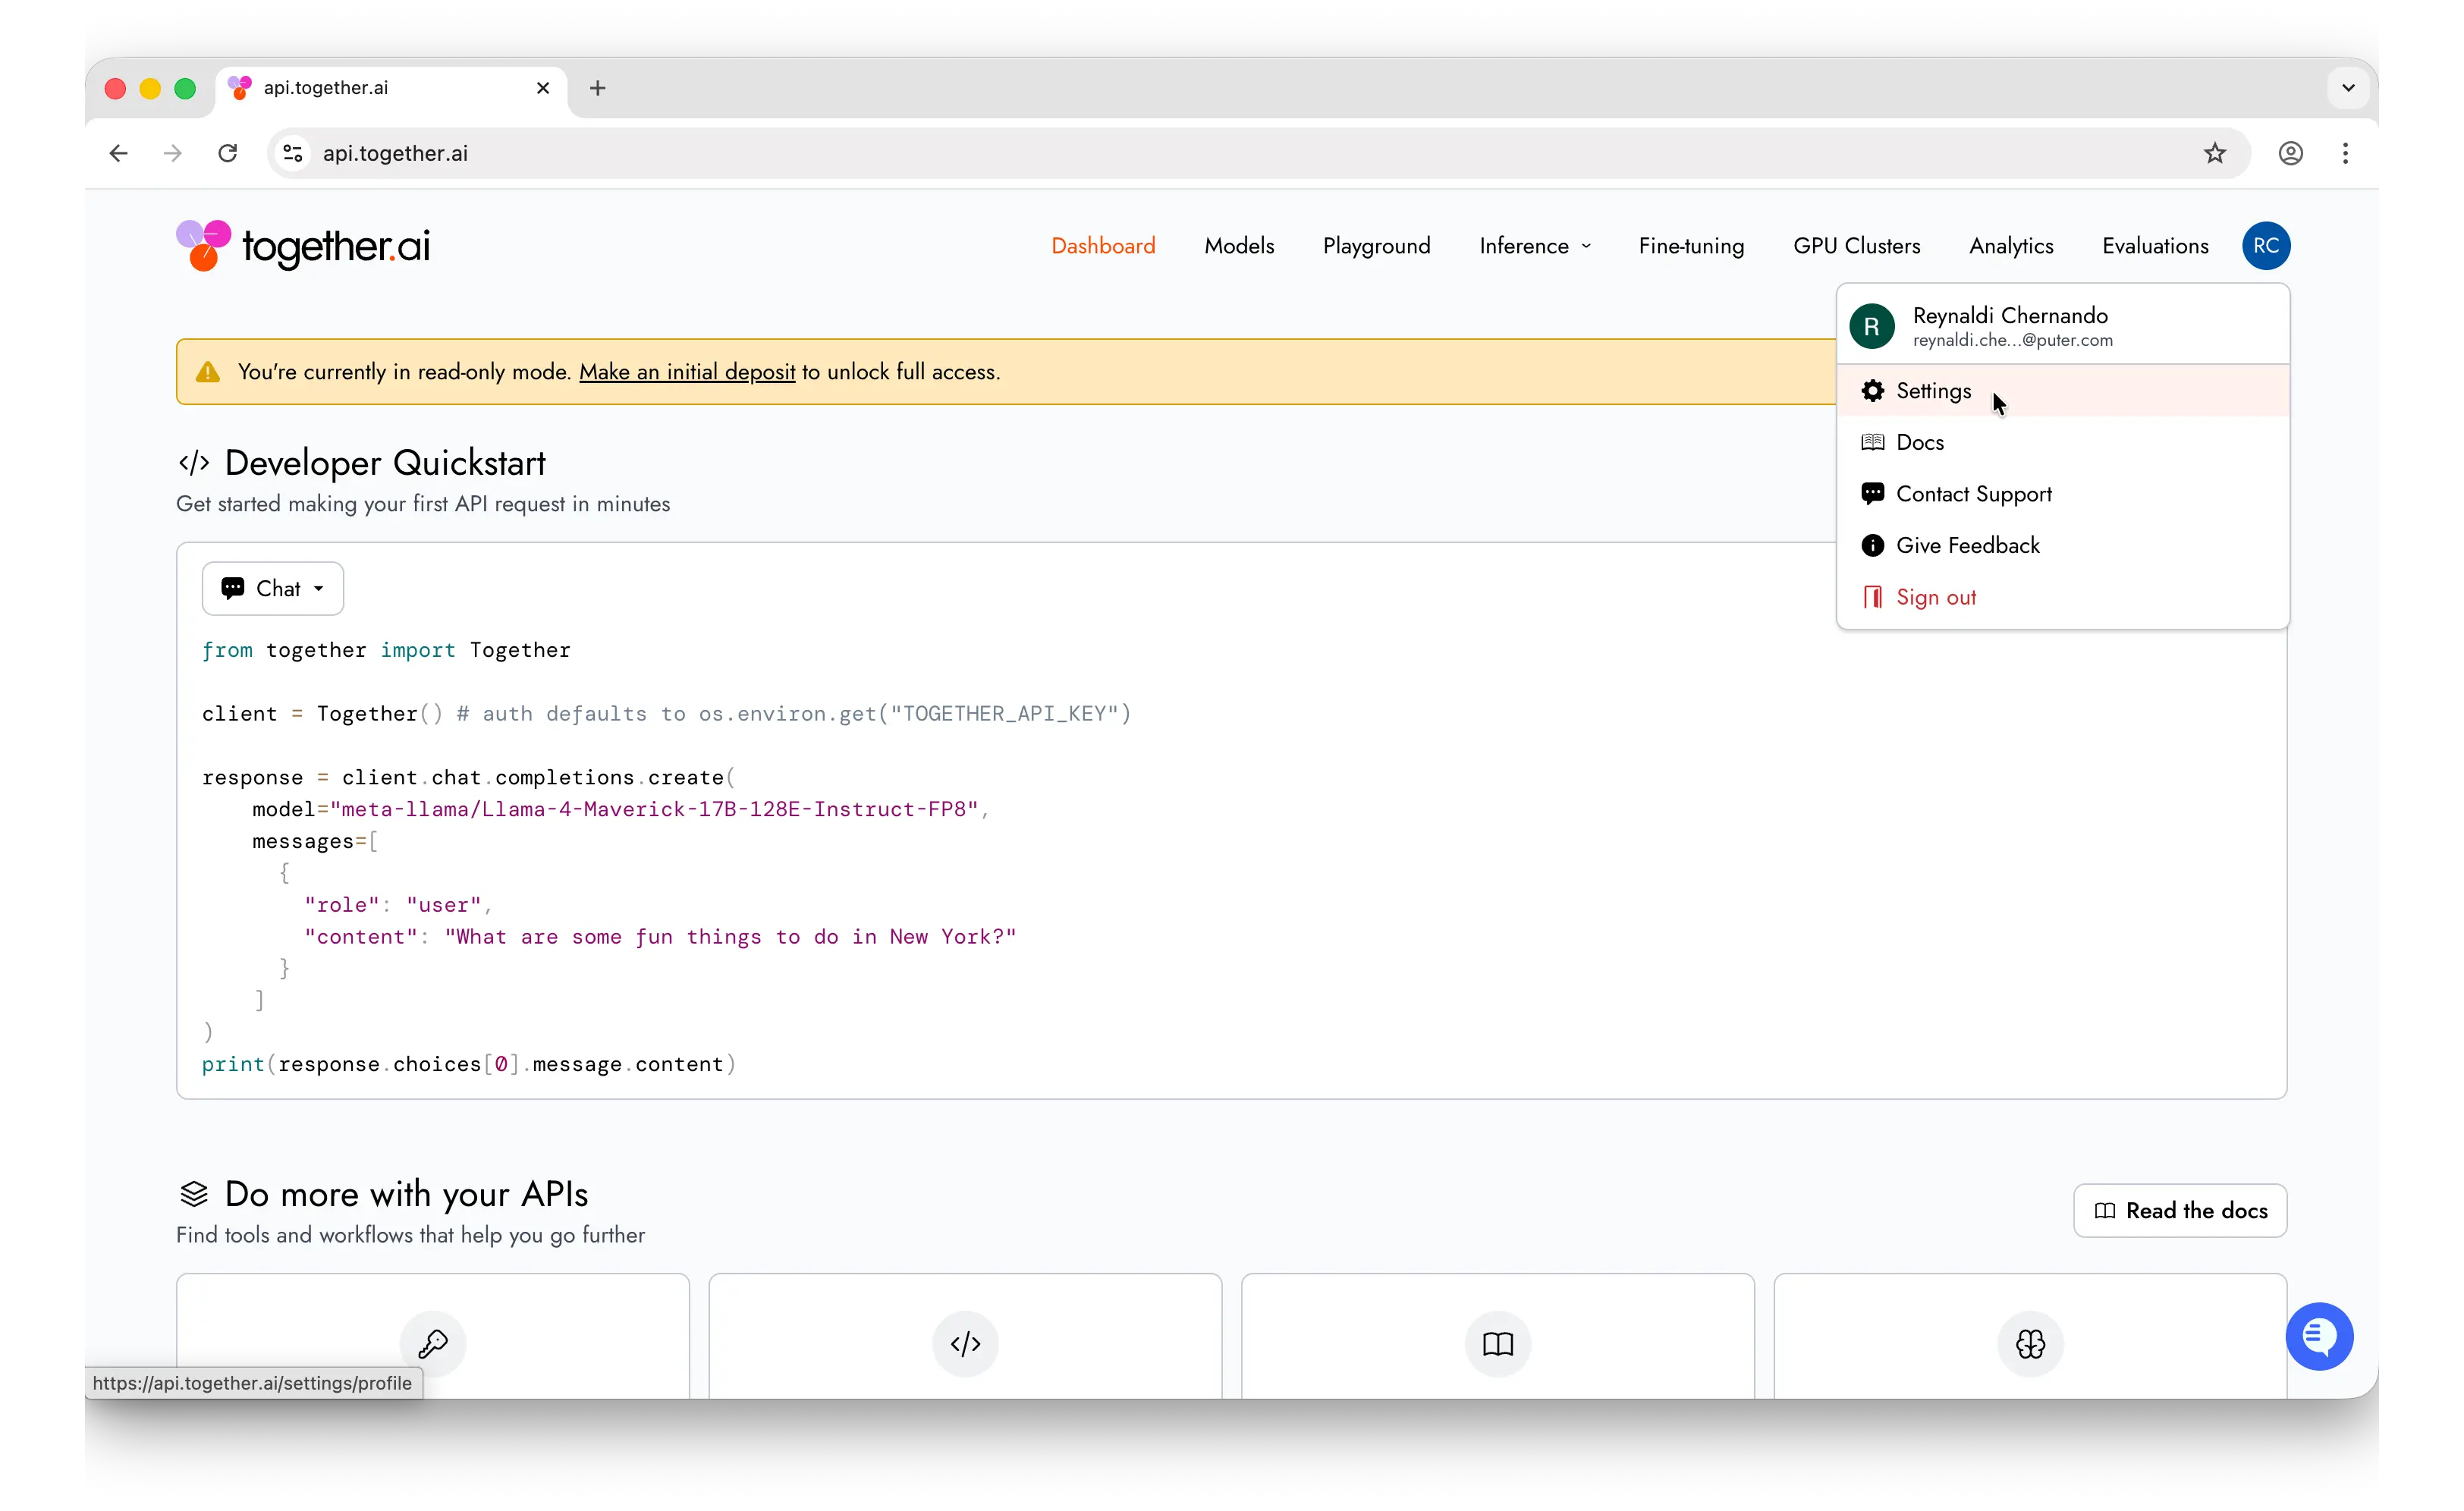Open the blue support chat bubble
The height and width of the screenshot is (1511, 2464).
tap(2320, 1337)
